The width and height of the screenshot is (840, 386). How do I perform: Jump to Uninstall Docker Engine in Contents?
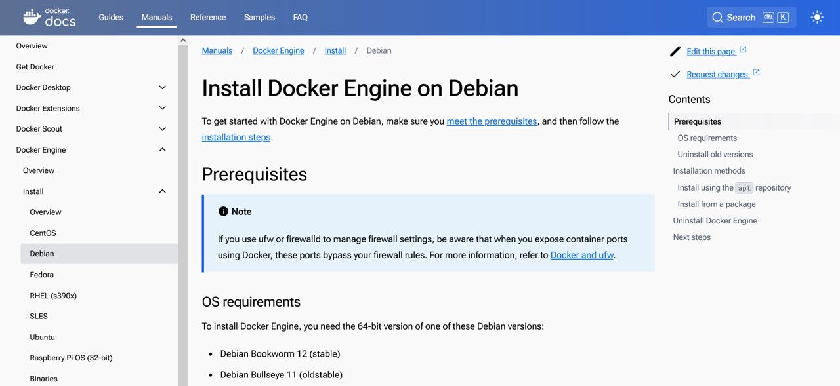click(x=715, y=220)
